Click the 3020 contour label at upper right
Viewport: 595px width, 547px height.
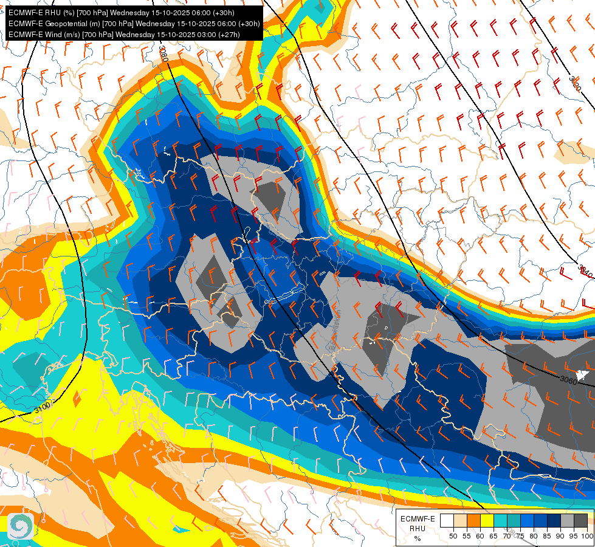point(575,83)
